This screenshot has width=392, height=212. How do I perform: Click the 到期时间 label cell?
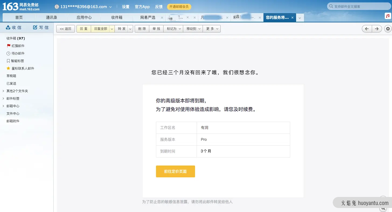click(176, 151)
